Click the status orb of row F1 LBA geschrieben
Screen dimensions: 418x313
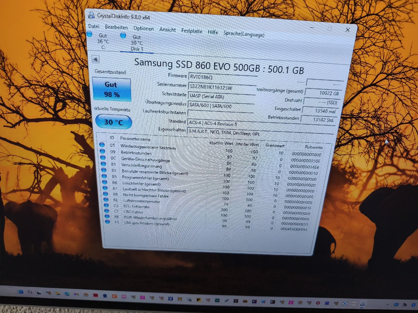[108, 222]
